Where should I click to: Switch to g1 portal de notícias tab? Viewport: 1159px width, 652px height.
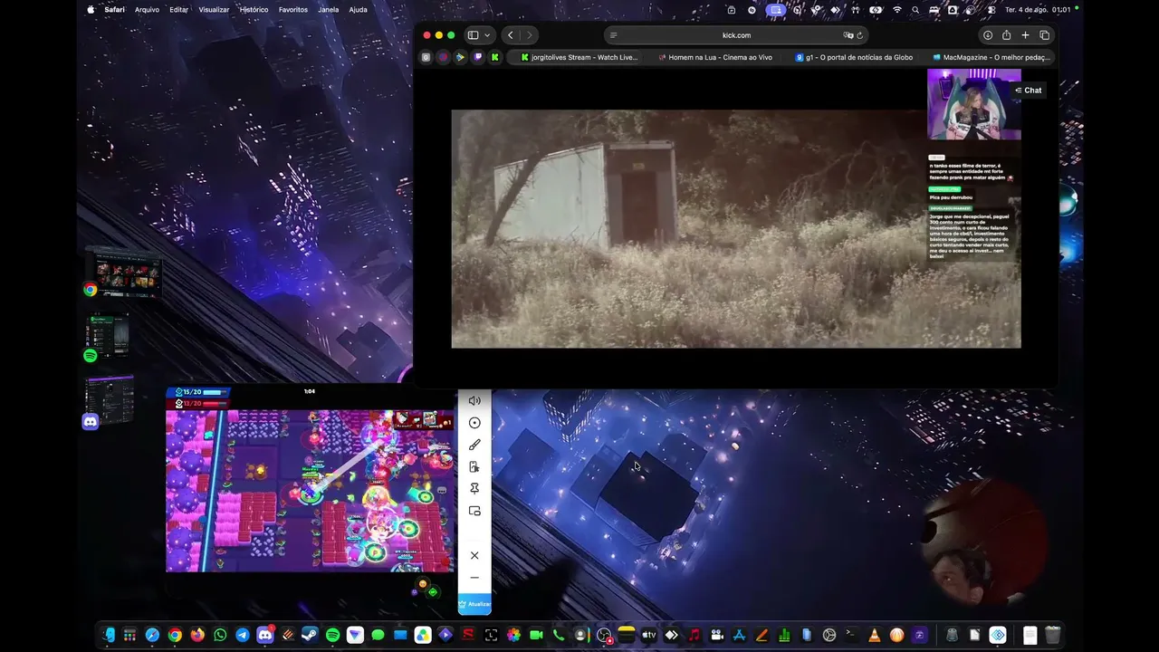[x=854, y=57]
